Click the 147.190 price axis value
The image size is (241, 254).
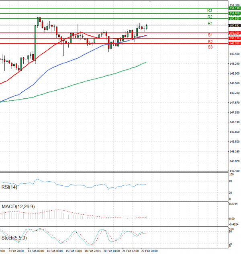pos(235,122)
